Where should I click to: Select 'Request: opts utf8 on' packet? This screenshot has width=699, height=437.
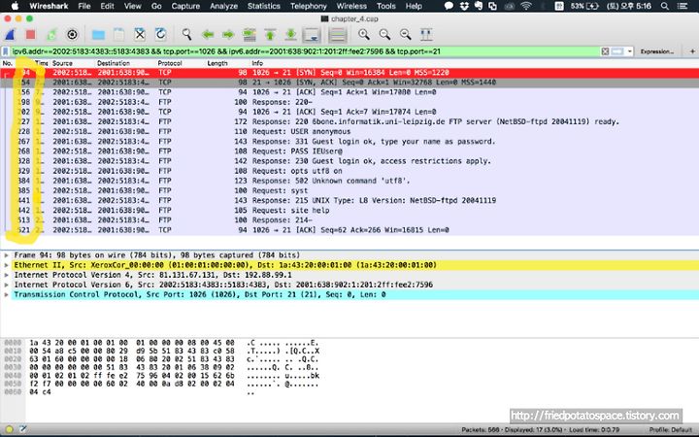pos(349,171)
